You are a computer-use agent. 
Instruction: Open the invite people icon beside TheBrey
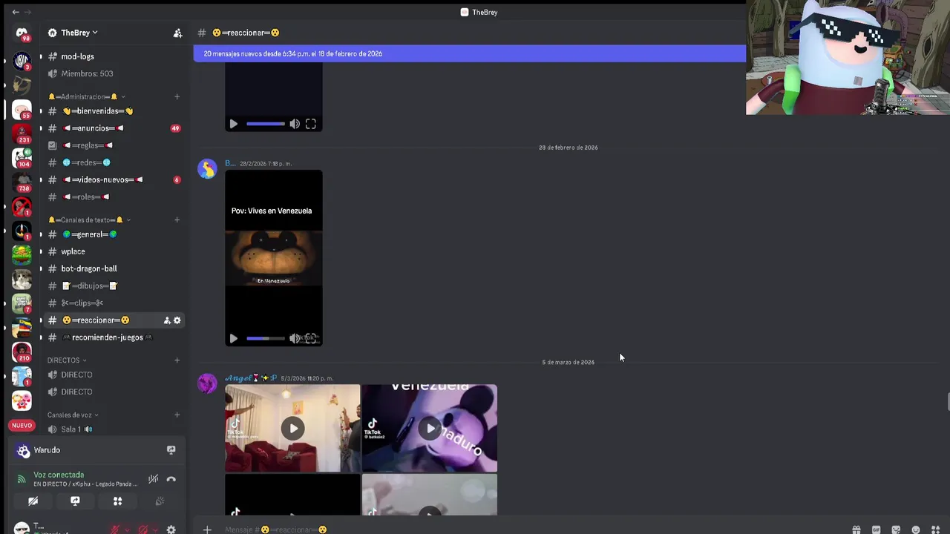point(177,33)
